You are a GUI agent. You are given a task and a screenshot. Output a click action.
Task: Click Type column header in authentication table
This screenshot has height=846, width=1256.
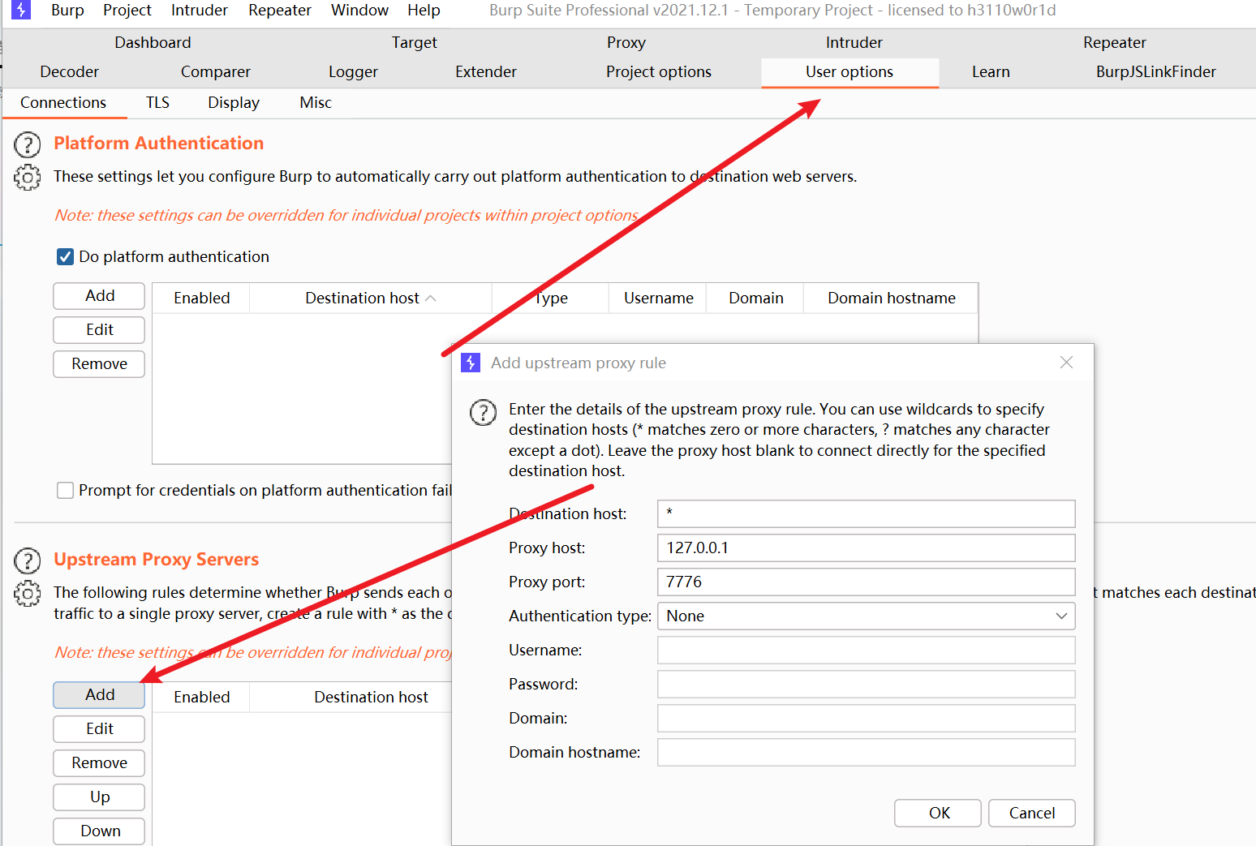(551, 298)
